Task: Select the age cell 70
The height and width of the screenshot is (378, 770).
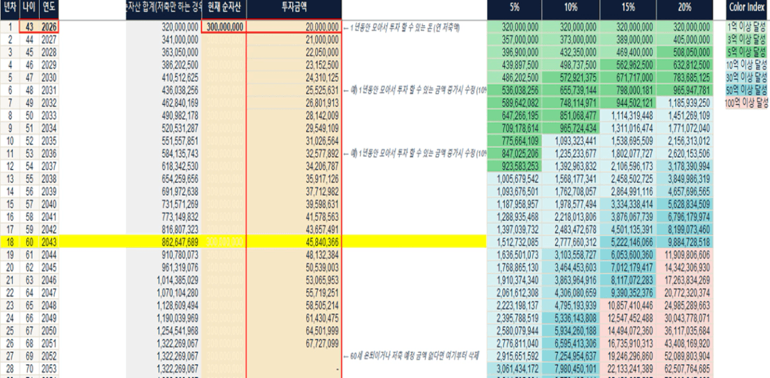Action: 29,368
